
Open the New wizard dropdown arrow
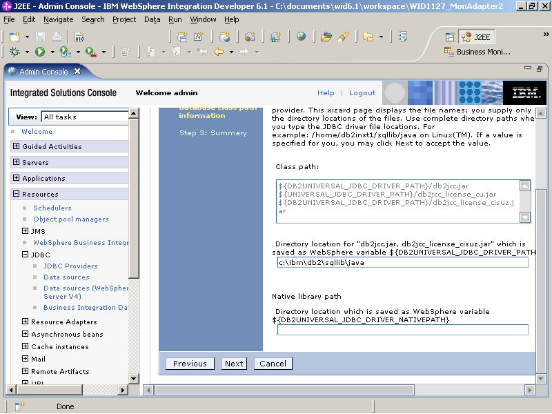27,37
